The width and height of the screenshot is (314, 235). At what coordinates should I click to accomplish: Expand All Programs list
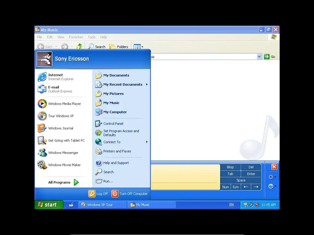click(63, 182)
